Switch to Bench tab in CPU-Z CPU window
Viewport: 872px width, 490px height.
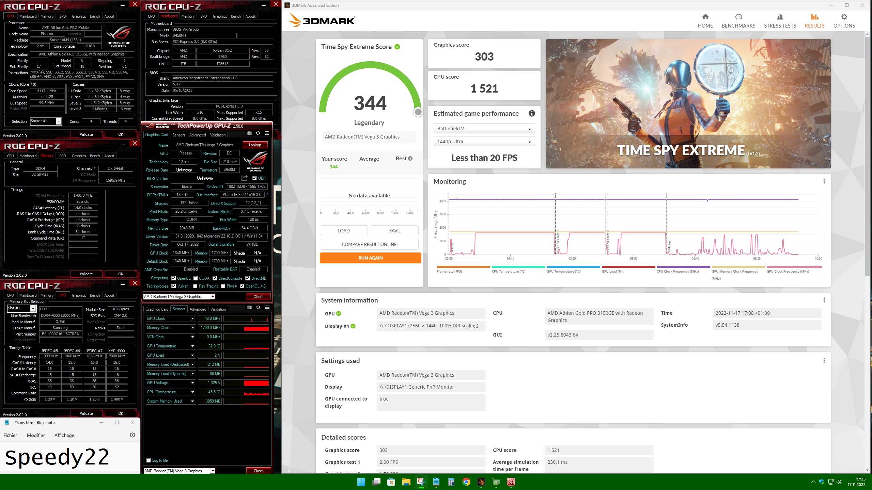[95, 16]
